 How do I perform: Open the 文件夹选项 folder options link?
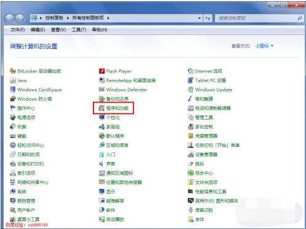[x=206, y=182]
